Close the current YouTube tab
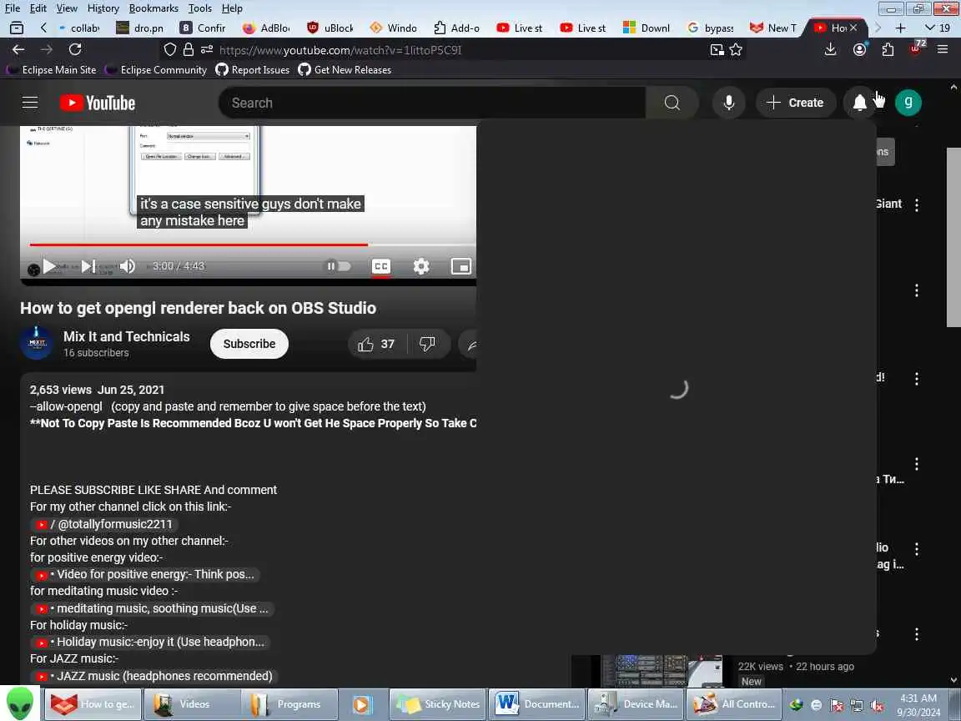Image resolution: width=961 pixels, height=721 pixels. point(853,28)
